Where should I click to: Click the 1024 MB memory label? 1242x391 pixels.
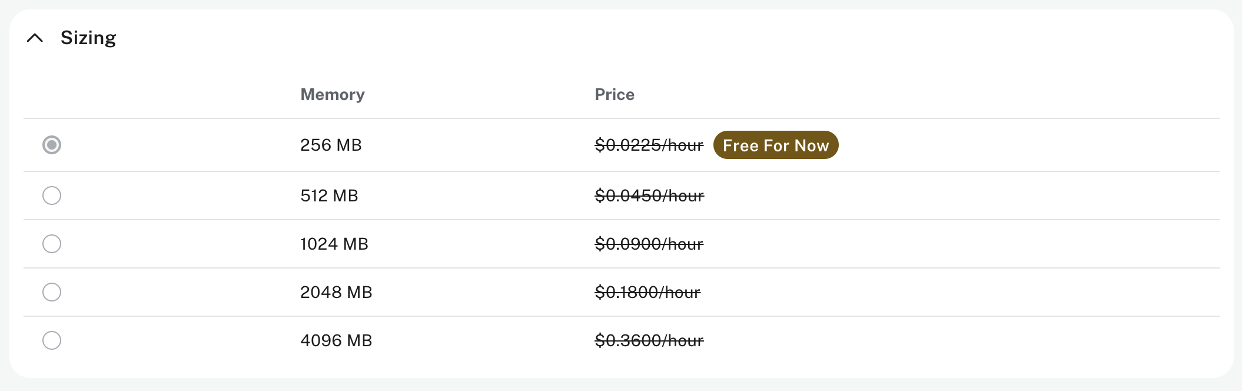tap(334, 244)
